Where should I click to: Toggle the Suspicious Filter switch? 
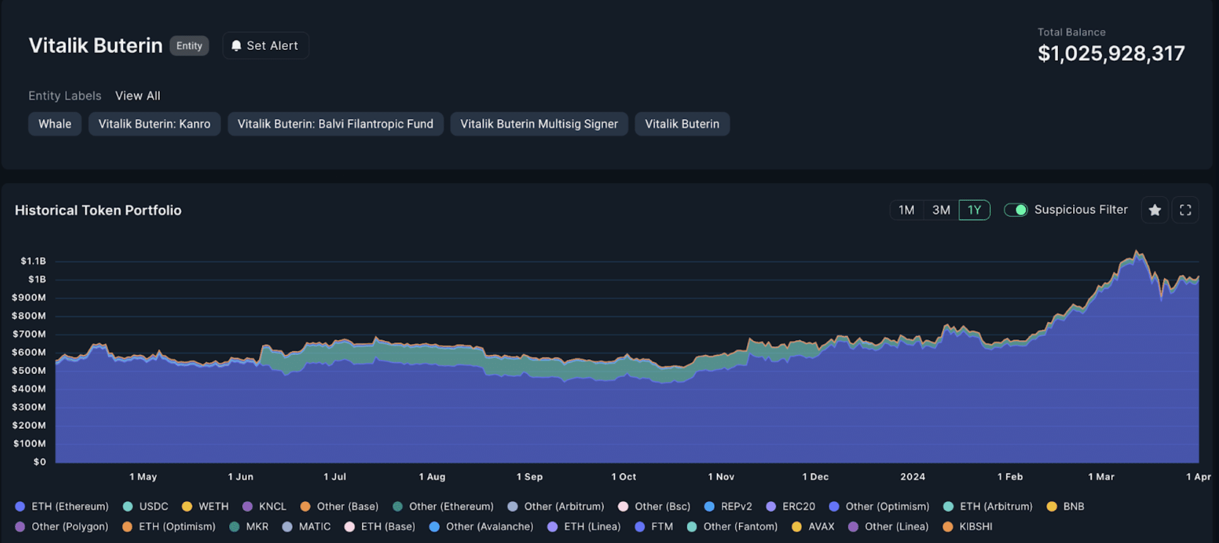(1016, 210)
